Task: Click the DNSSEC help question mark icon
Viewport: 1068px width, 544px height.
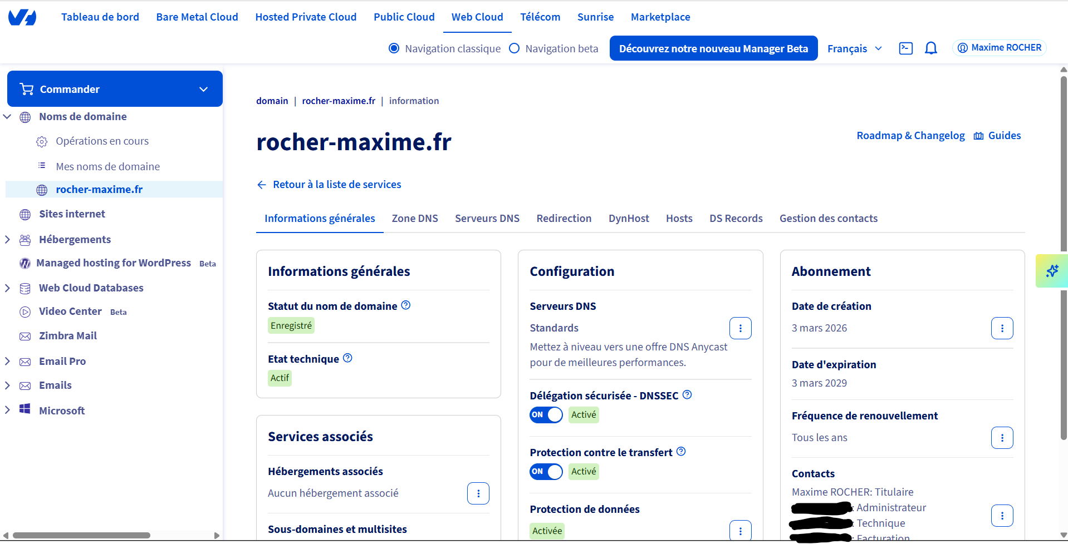Action: click(687, 394)
